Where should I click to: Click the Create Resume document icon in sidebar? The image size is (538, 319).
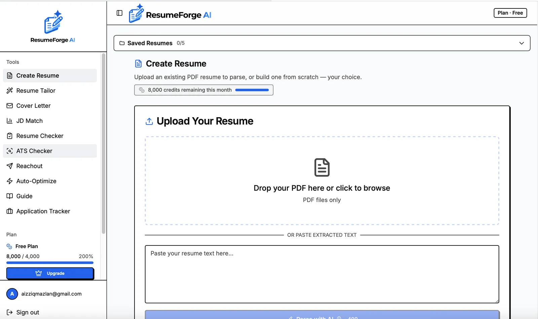click(10, 76)
